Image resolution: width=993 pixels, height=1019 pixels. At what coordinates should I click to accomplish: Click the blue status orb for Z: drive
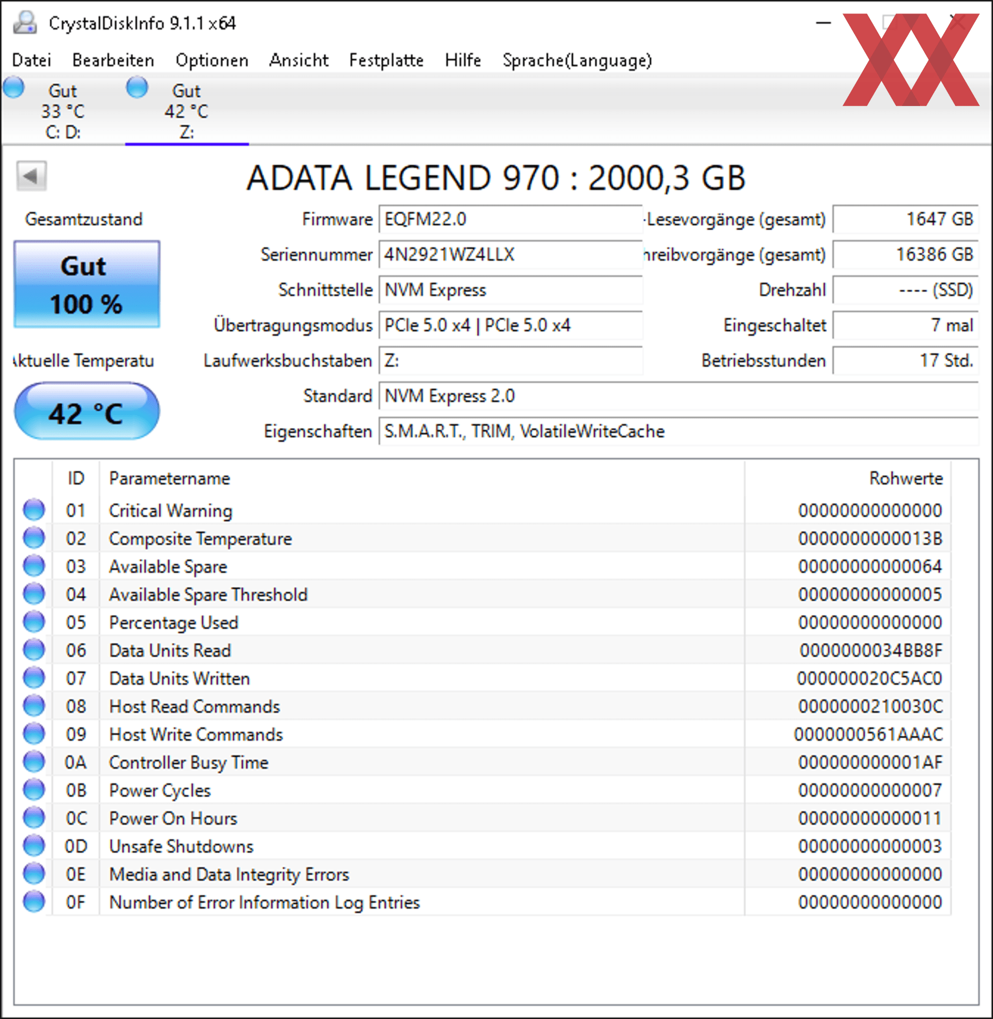(x=137, y=87)
